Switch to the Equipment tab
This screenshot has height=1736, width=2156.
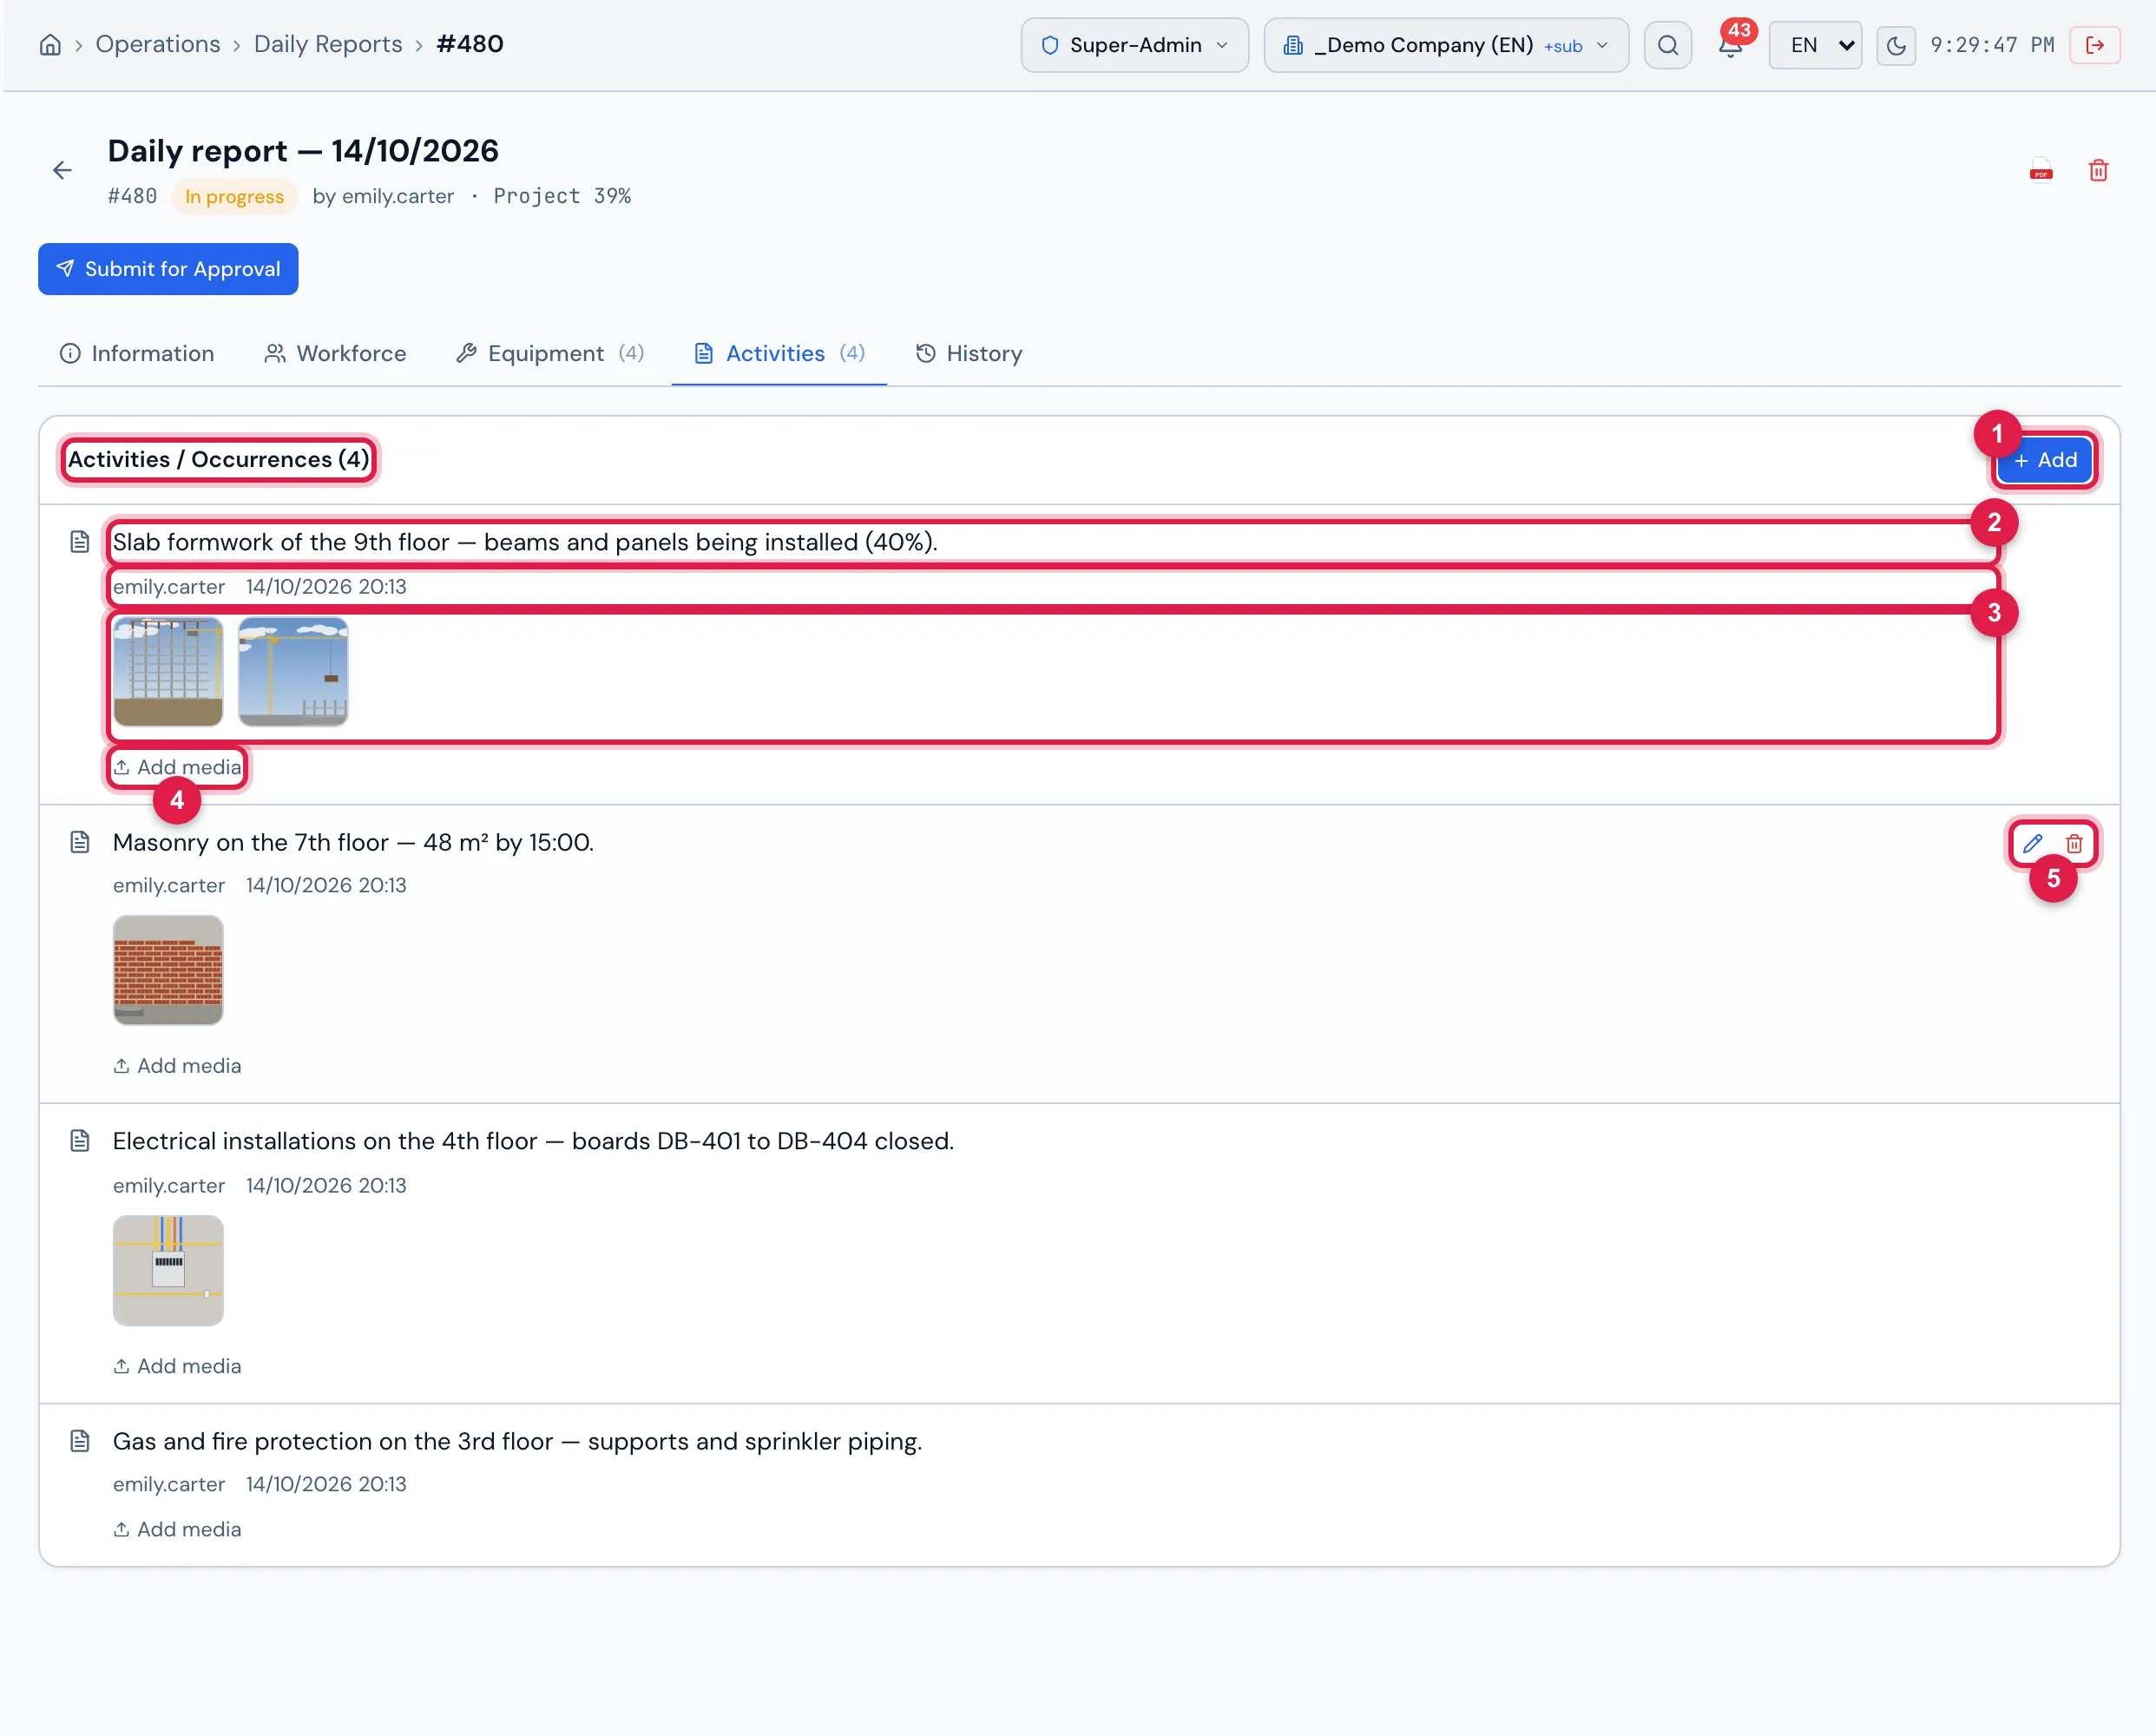click(549, 354)
